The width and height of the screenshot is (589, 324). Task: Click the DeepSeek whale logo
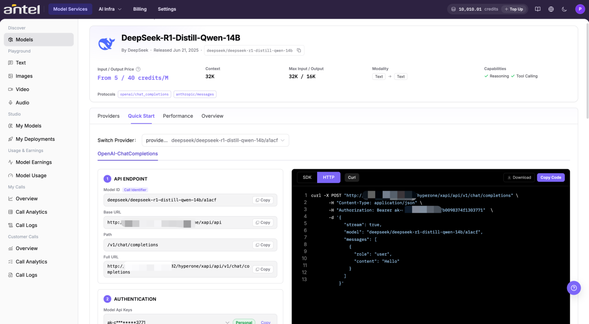(107, 44)
